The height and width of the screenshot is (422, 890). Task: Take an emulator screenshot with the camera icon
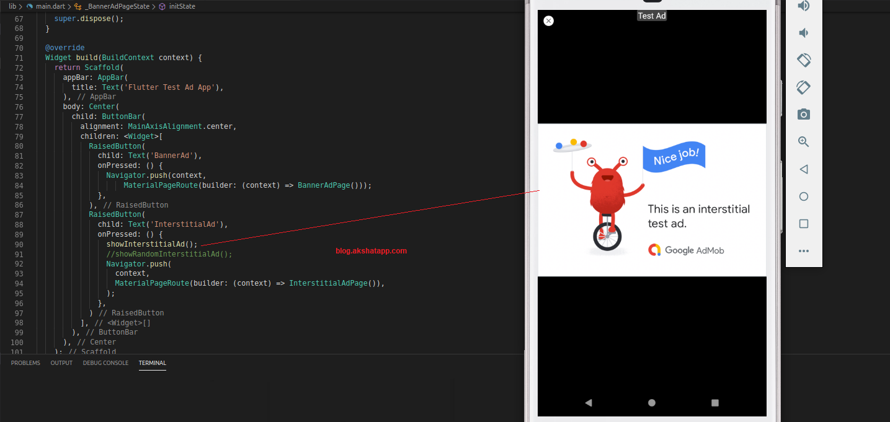point(804,115)
